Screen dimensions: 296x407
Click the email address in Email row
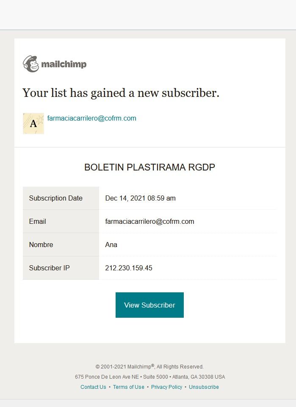click(149, 221)
